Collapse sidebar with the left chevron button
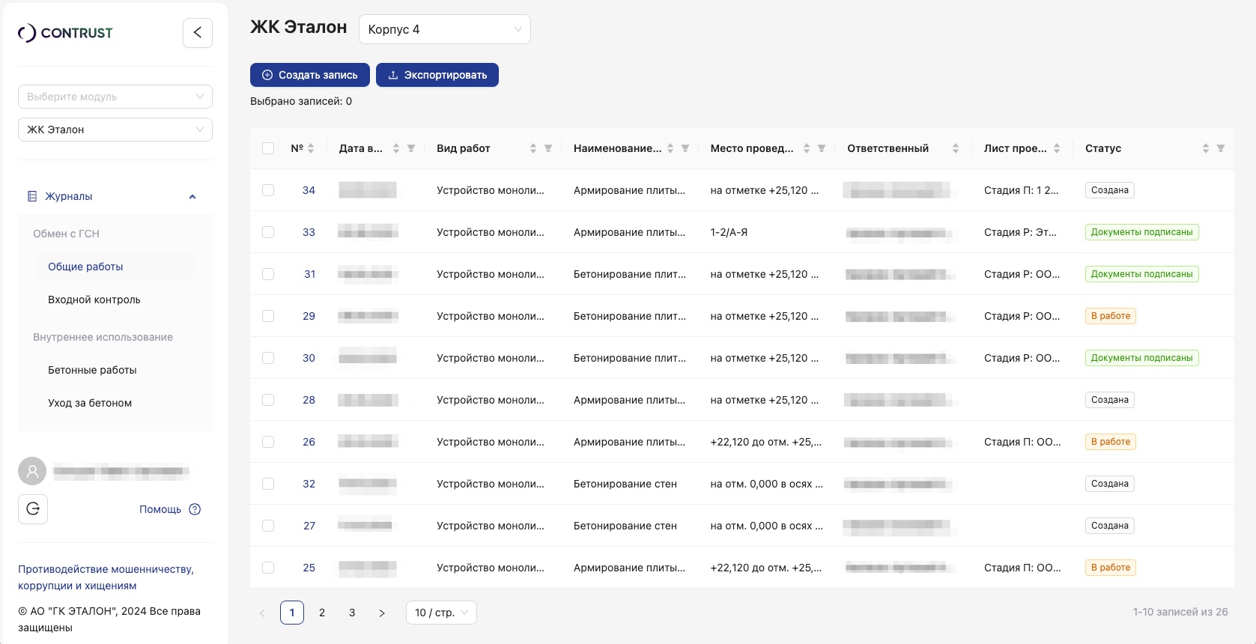 coord(198,33)
